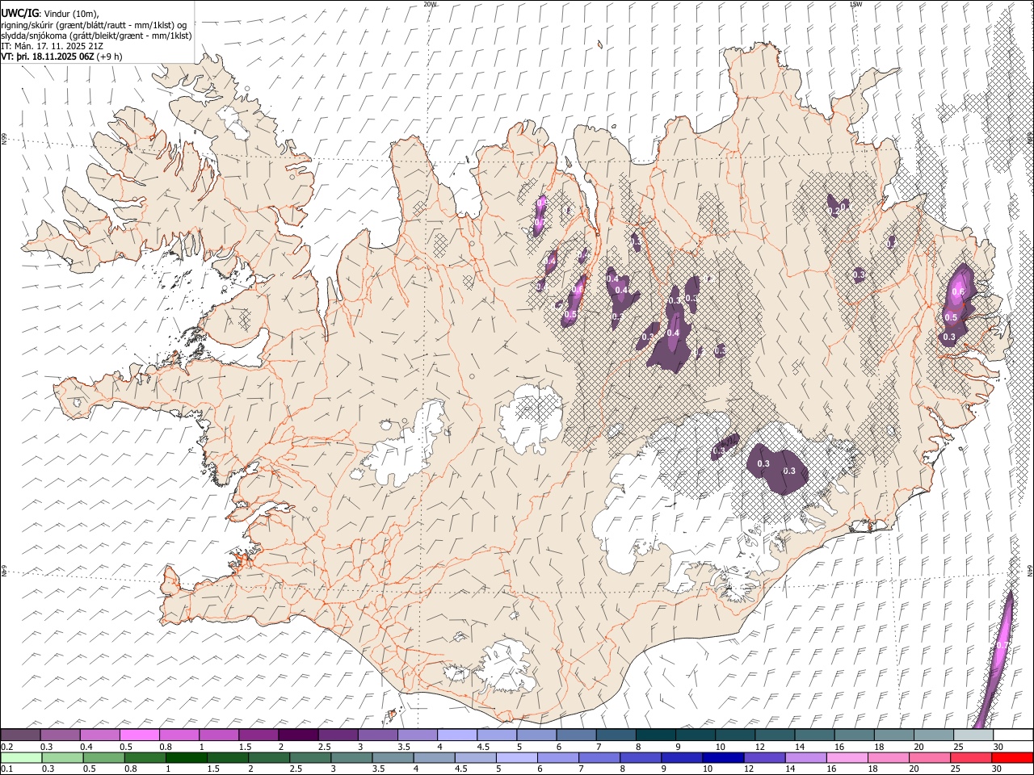Select lower legend dark green swatch starting at 1
Viewport: 1034px width, 775px height.
187,758
